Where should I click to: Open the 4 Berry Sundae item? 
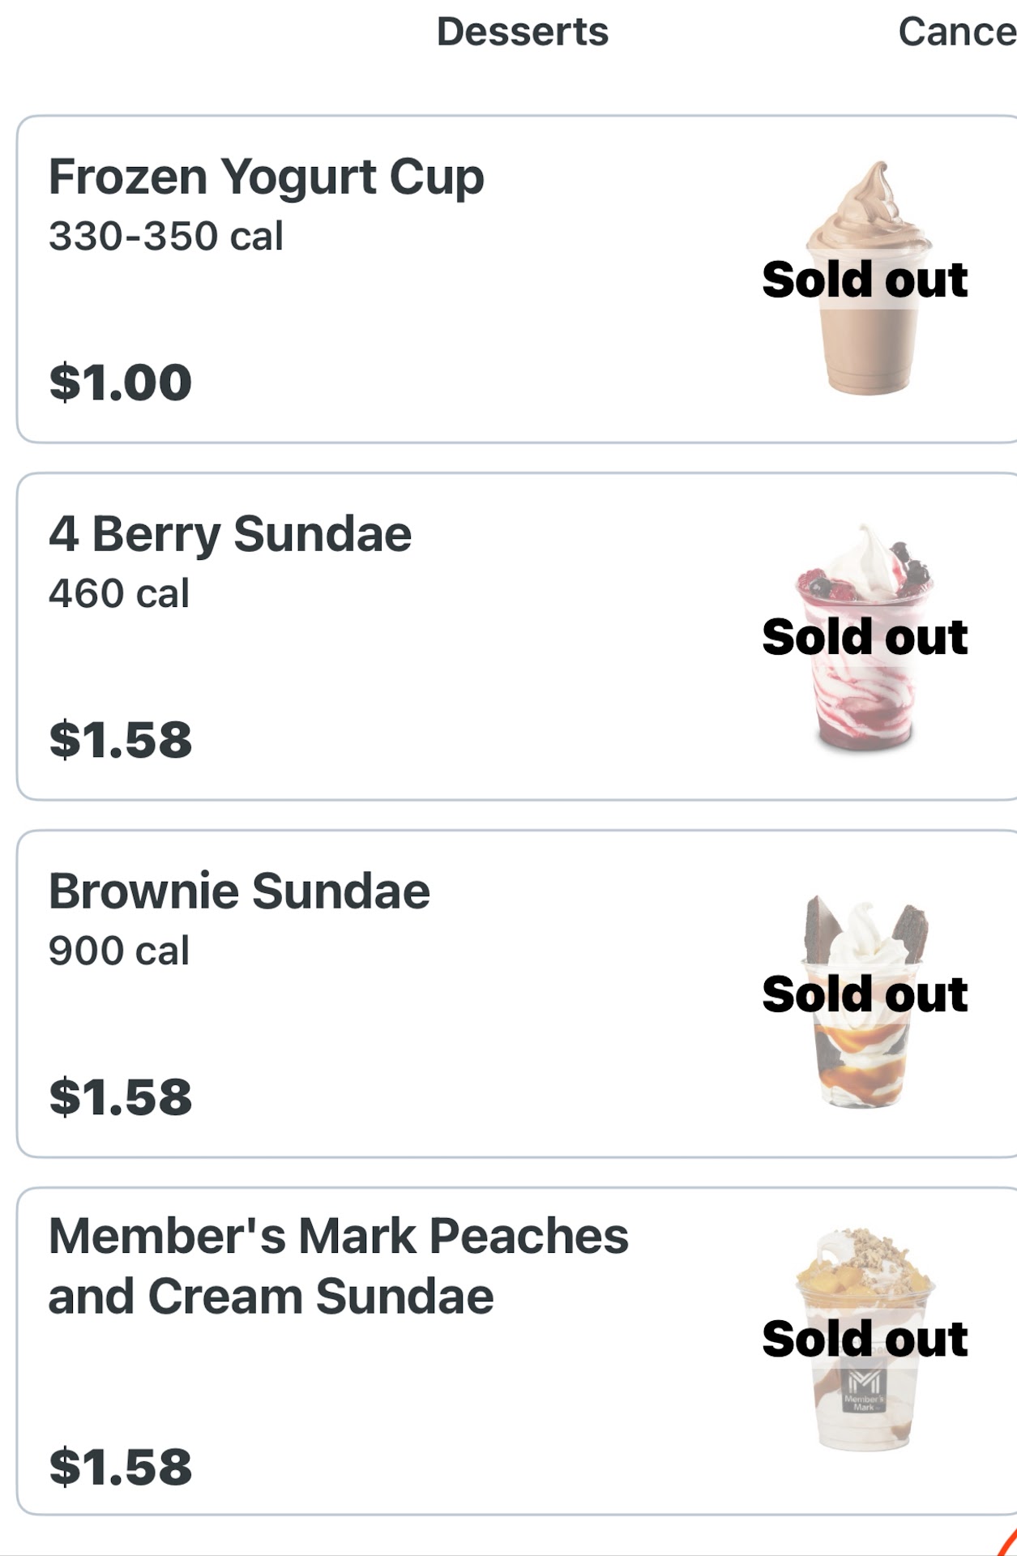pos(230,535)
